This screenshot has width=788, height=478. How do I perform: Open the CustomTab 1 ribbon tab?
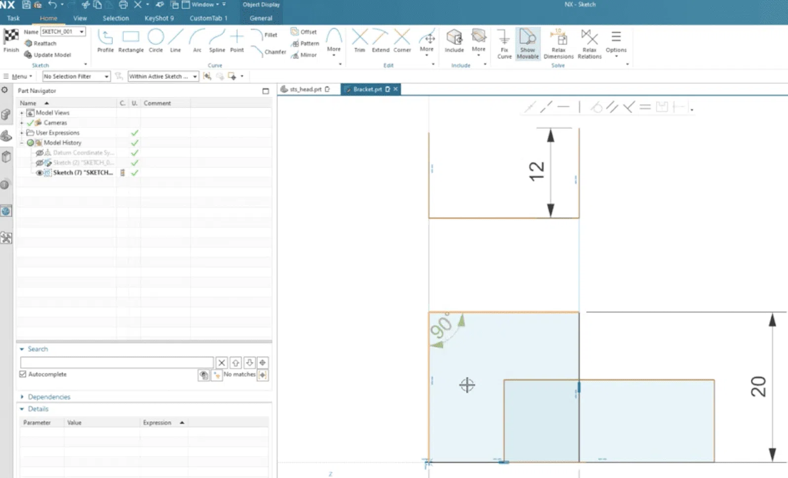pos(208,18)
